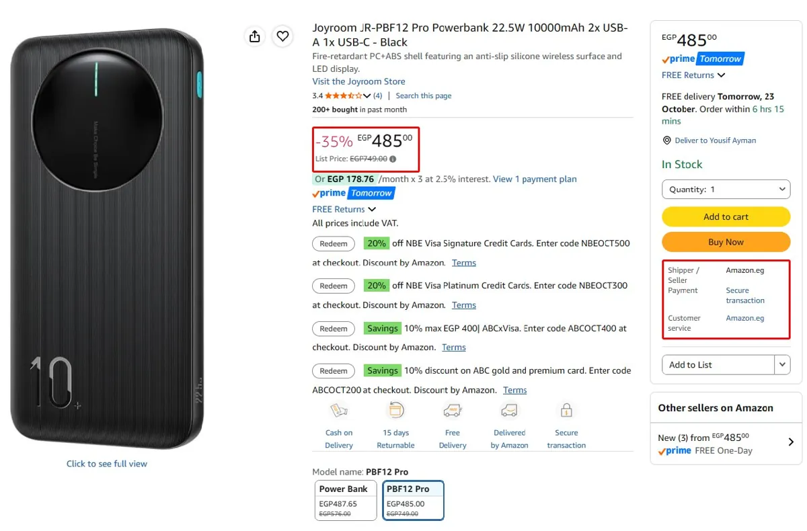Redeem the NBE Visa Signature 20% offer
Screen dimensions: 807x531
tap(334, 243)
